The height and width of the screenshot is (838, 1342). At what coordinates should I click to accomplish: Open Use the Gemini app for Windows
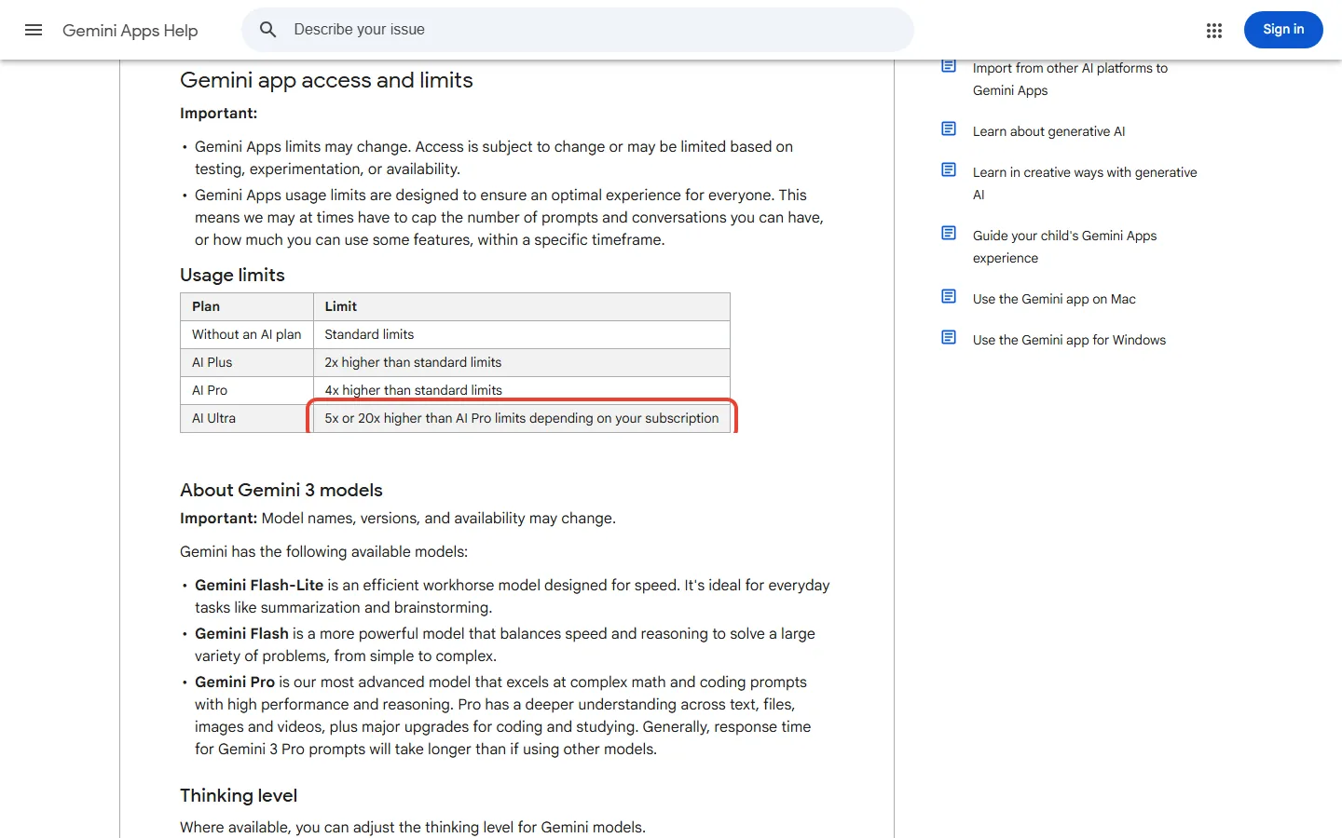[x=1069, y=340]
